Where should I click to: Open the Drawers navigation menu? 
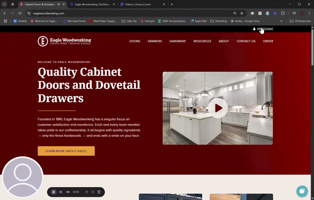point(155,41)
